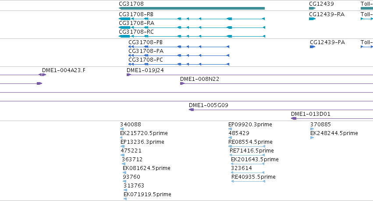The width and height of the screenshot is (373, 201).
Task: Select the CG12439 gene arrow
Action: [x=312, y=8]
